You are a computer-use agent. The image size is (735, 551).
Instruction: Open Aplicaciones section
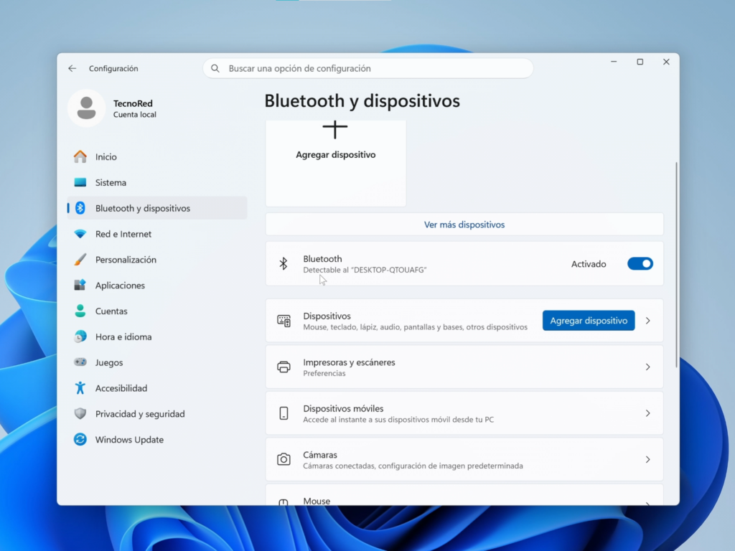pos(157,285)
